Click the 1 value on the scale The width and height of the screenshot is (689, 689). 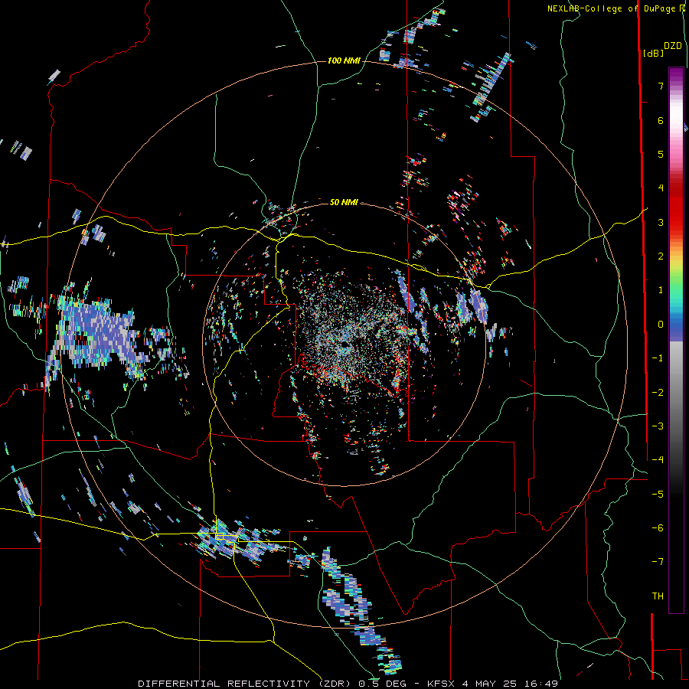coord(661,290)
